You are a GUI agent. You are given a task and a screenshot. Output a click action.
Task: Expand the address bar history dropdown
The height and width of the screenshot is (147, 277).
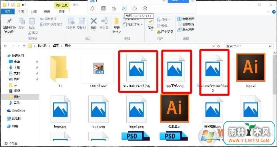click(214, 46)
